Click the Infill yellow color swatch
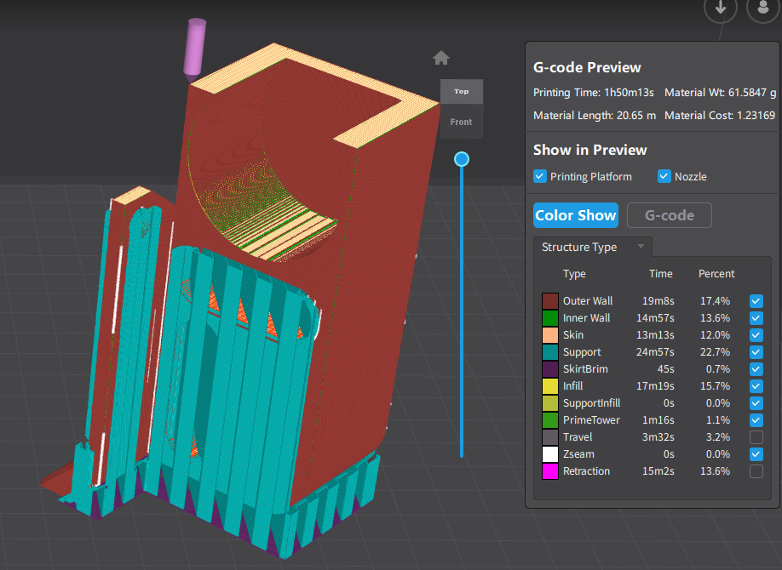This screenshot has width=782, height=570. coord(549,386)
